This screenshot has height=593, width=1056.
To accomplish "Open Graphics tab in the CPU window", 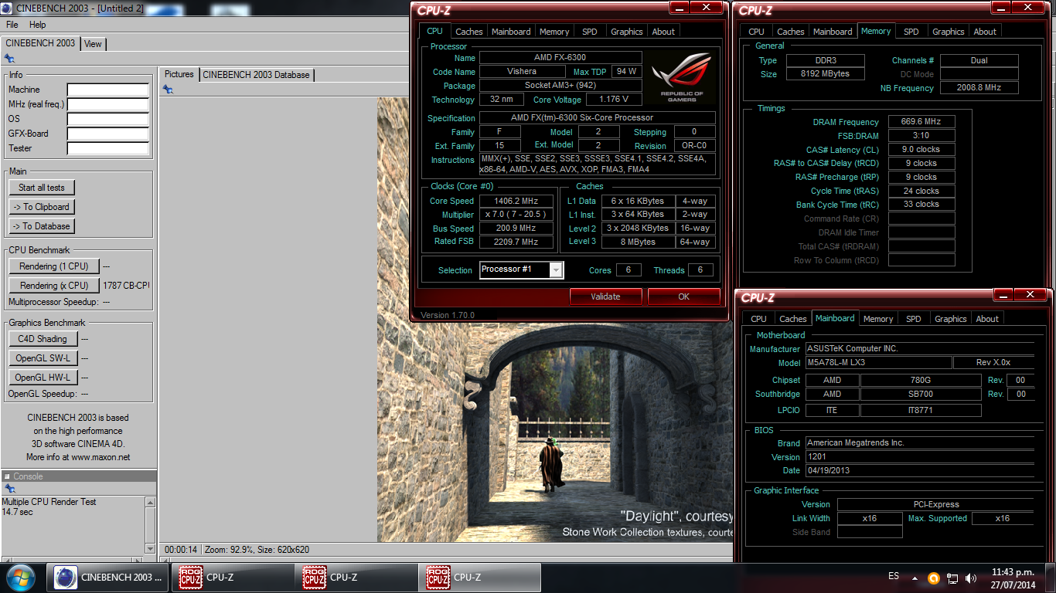I will (x=627, y=32).
